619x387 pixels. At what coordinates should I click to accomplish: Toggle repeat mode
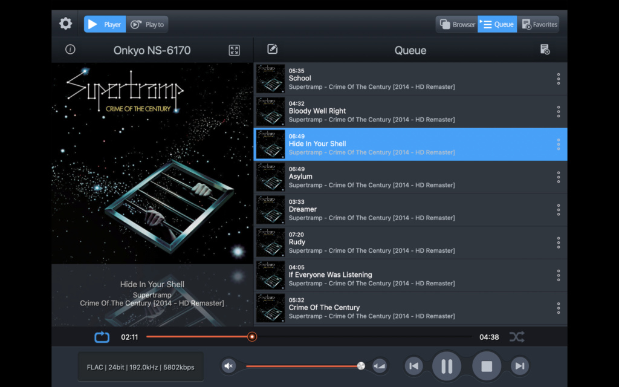(102, 337)
